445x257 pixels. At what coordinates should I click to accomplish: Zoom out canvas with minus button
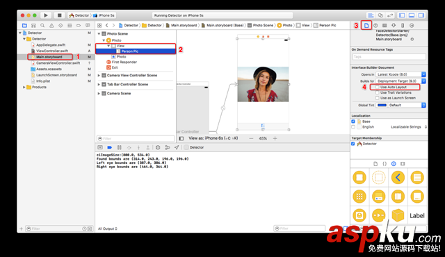coord(251,138)
